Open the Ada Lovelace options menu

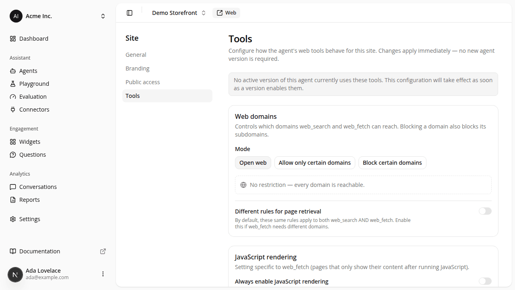pos(103,274)
